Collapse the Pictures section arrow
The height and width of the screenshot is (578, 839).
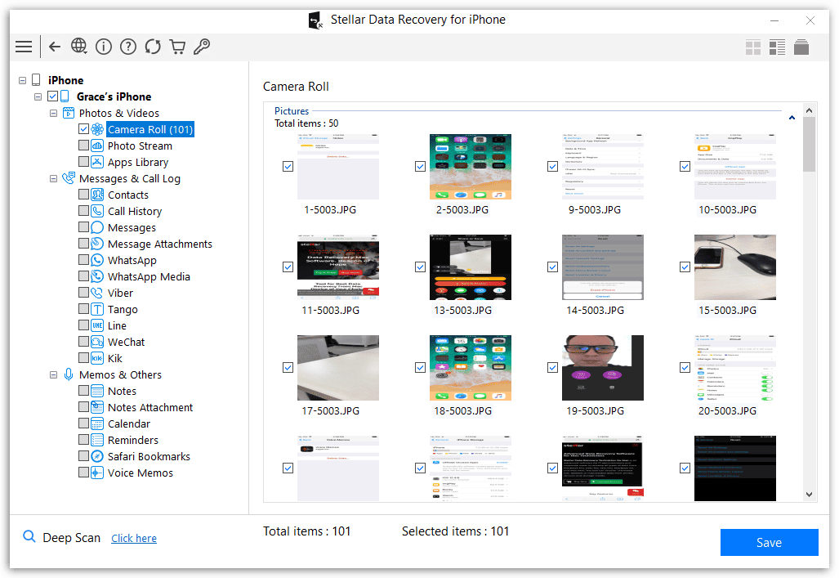click(792, 117)
